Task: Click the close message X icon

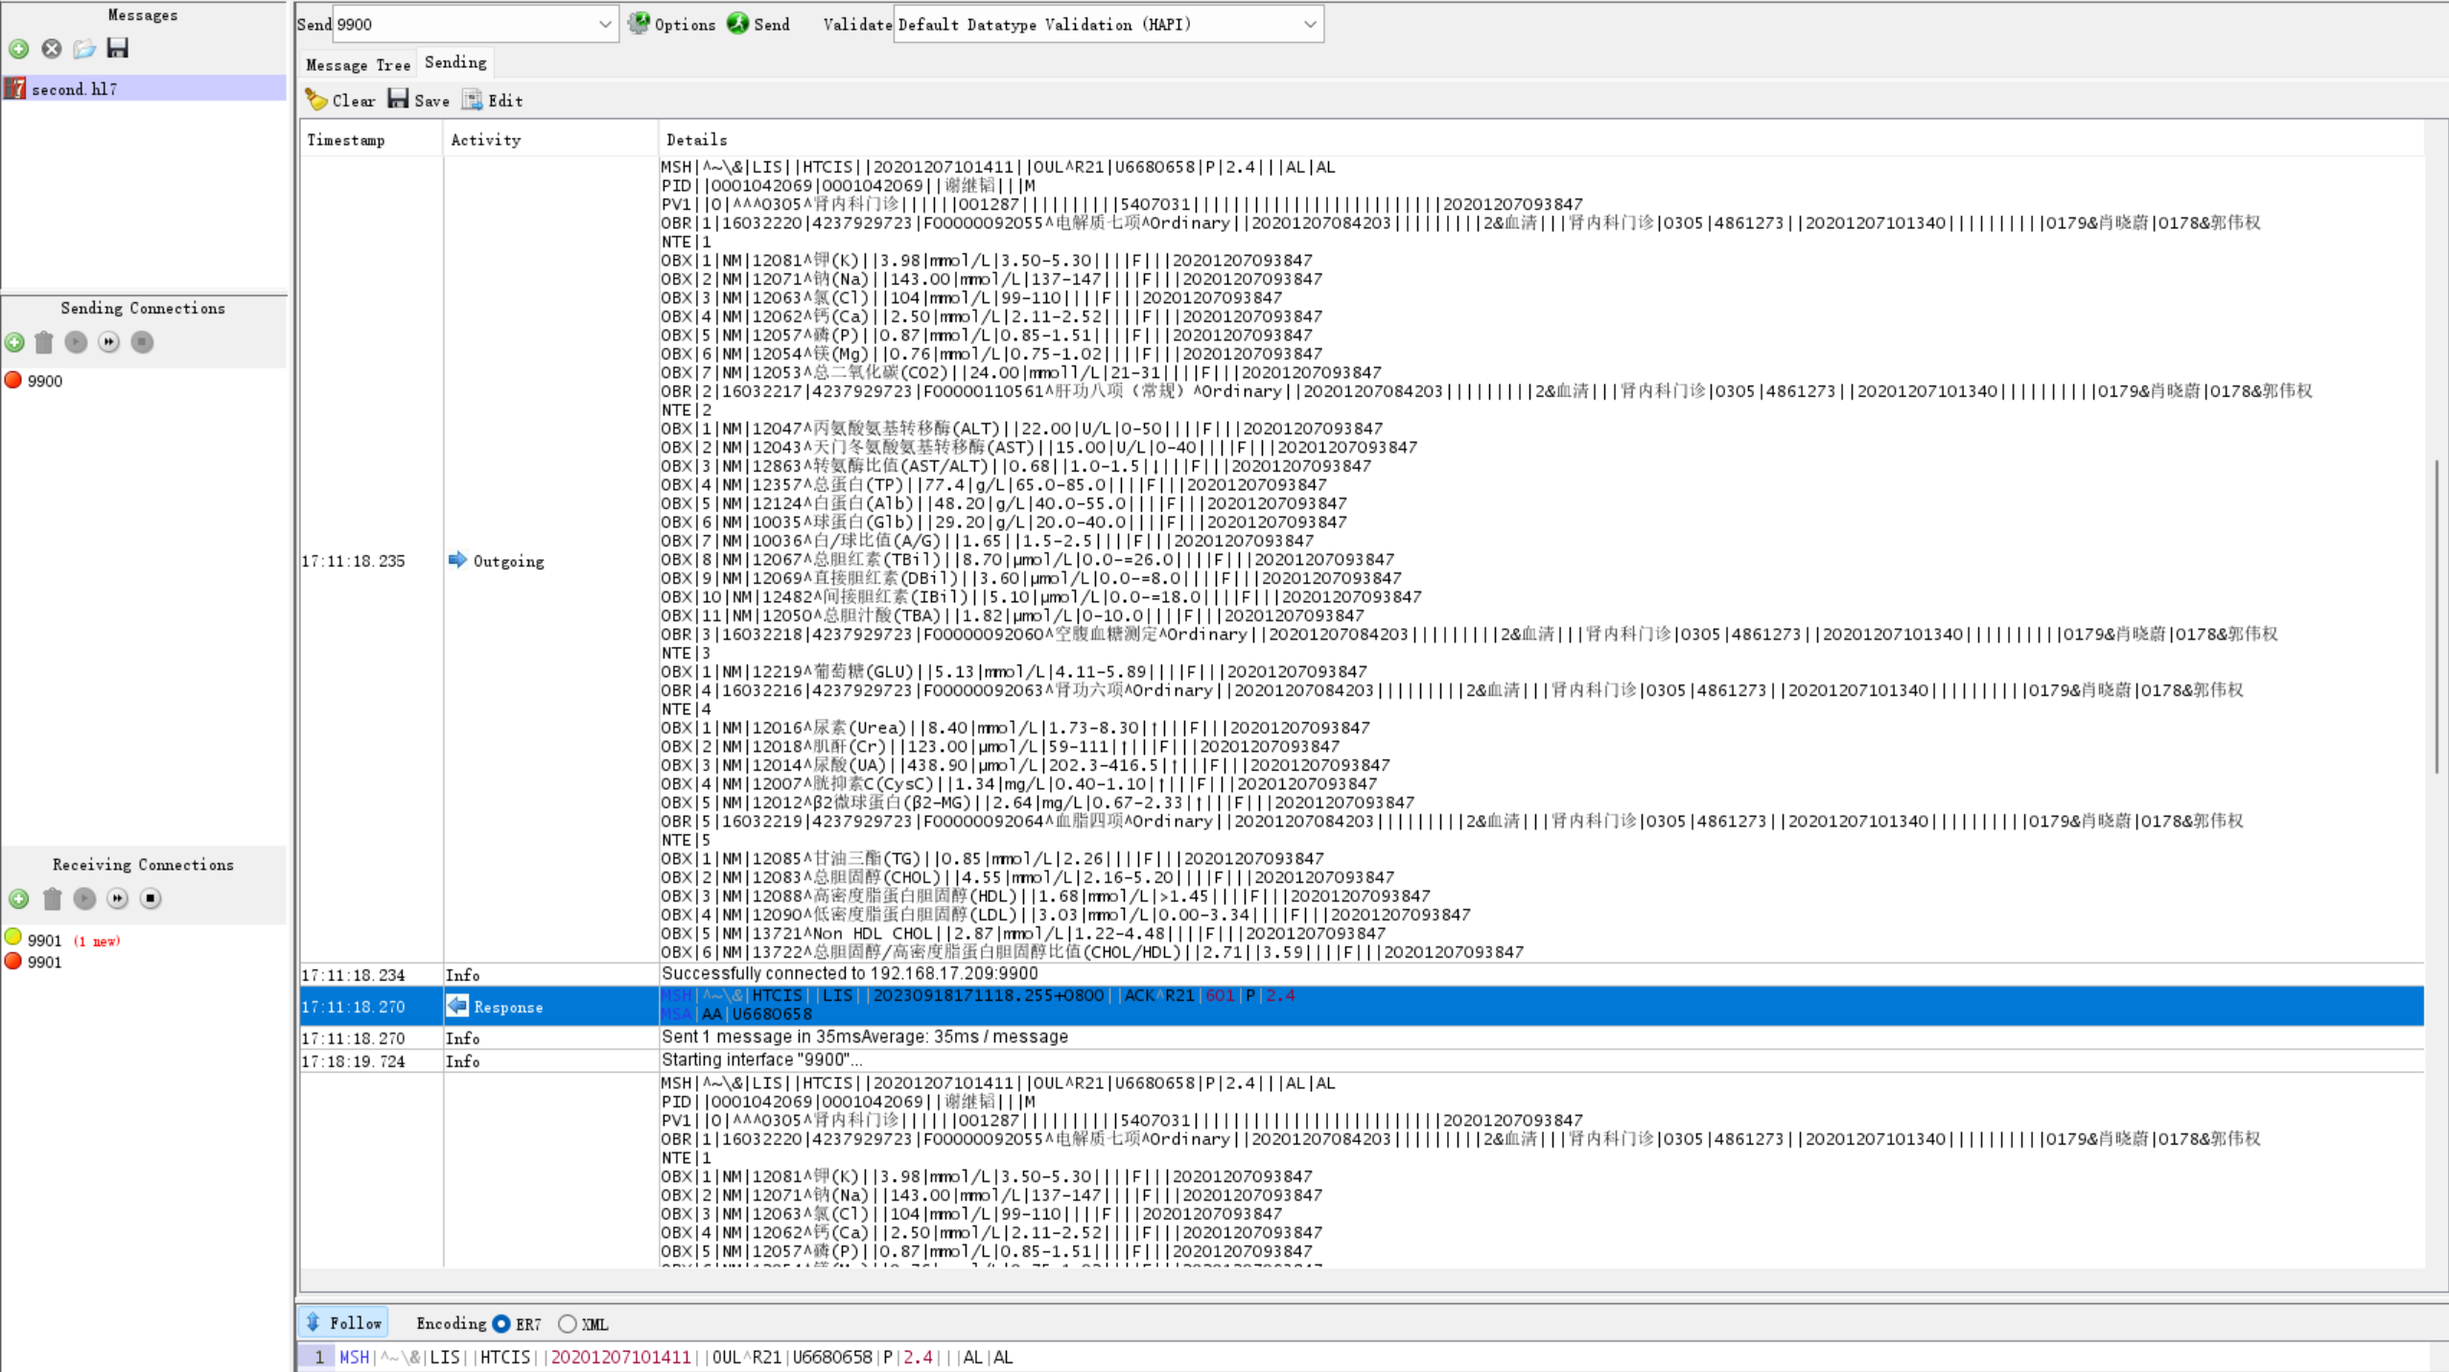Action: click(x=52, y=49)
